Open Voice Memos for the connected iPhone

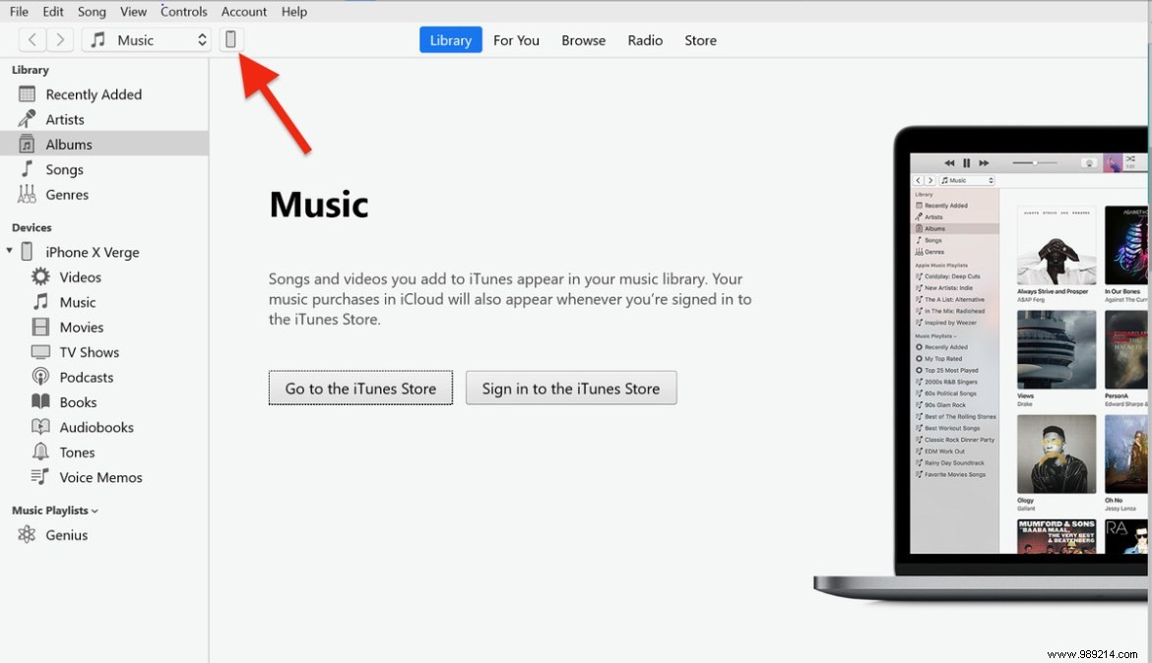97,477
